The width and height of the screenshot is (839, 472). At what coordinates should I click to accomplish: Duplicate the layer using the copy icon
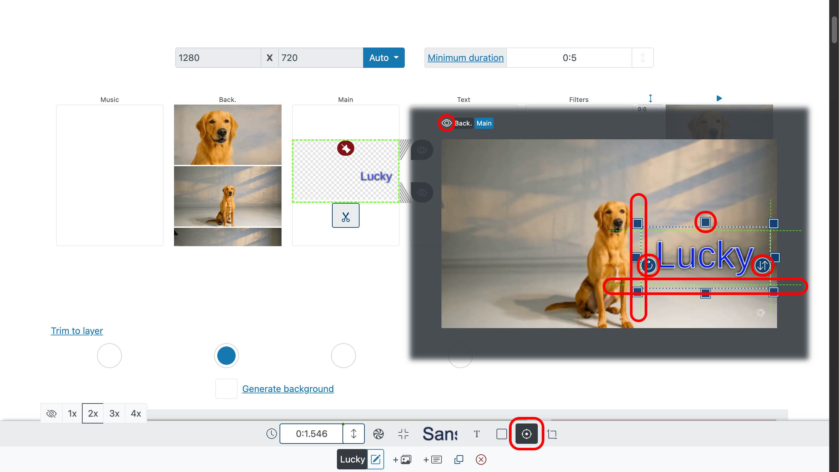(x=458, y=459)
